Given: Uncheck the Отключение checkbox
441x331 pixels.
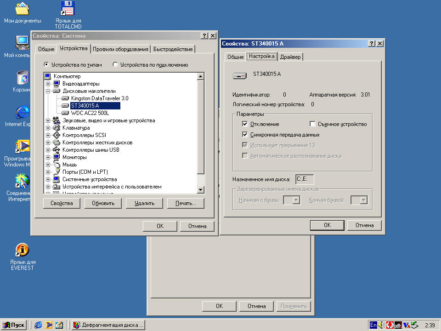Looking at the screenshot, I should tap(245, 124).
